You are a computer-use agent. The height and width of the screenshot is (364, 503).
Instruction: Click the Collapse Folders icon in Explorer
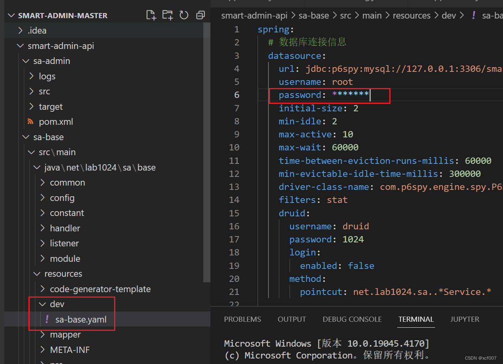200,15
